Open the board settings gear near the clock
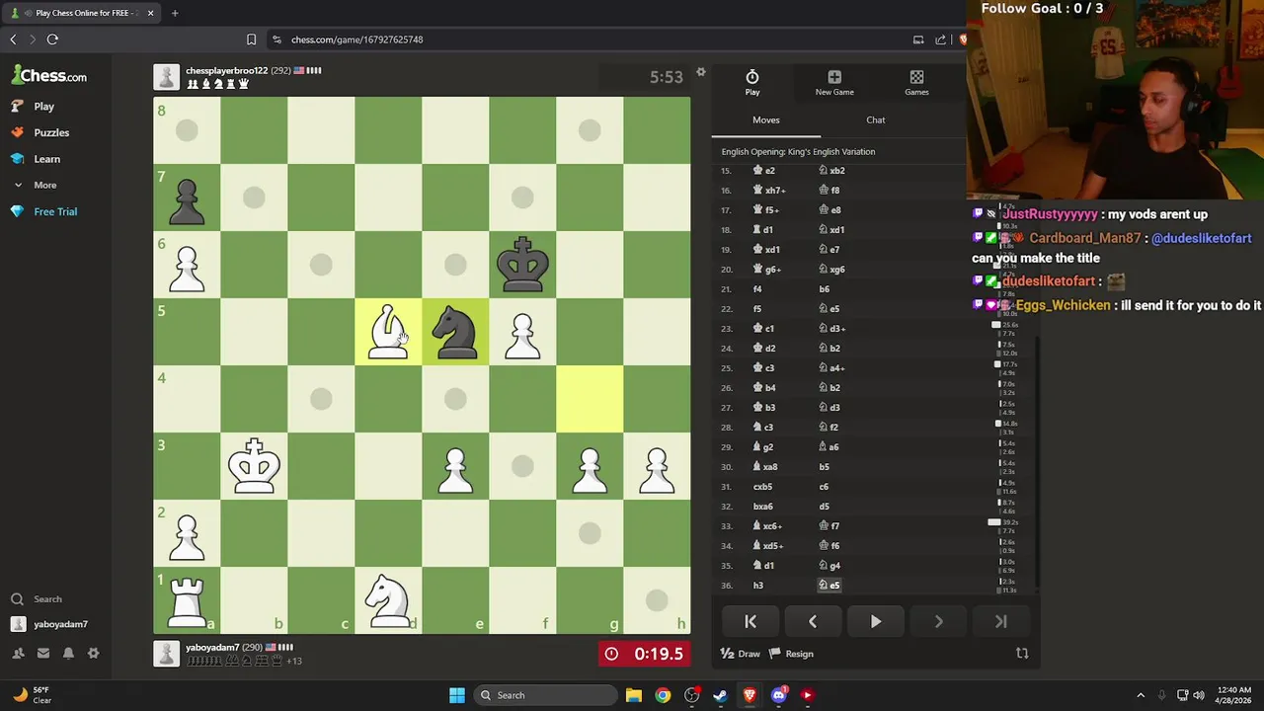Image resolution: width=1264 pixels, height=711 pixels. [700, 72]
